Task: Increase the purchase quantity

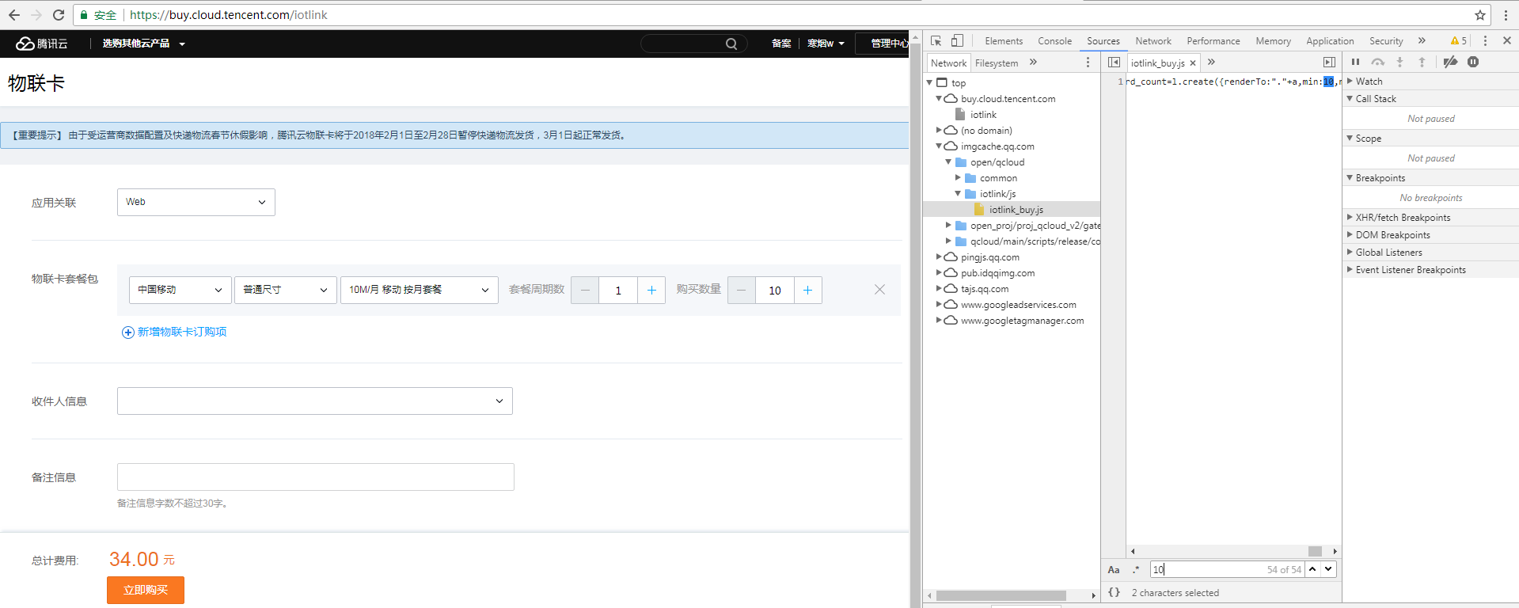Action: (x=808, y=291)
